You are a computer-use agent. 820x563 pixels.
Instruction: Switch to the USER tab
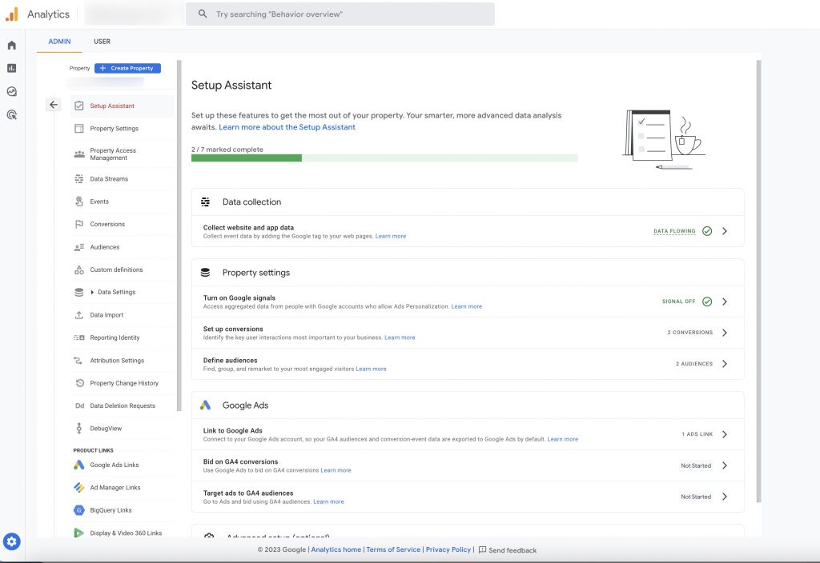102,42
